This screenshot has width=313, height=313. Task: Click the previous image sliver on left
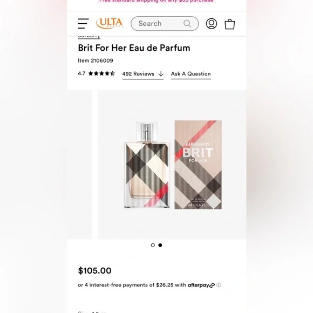(79, 165)
